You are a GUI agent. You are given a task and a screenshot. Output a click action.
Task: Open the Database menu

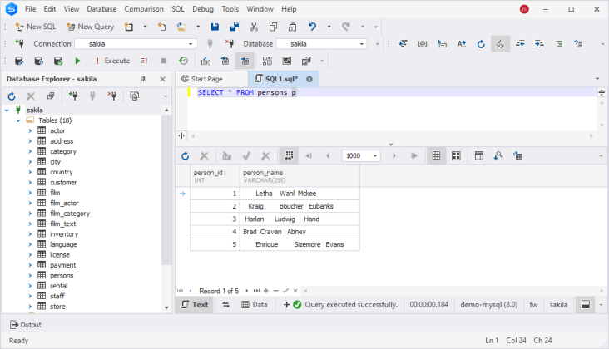(x=101, y=9)
